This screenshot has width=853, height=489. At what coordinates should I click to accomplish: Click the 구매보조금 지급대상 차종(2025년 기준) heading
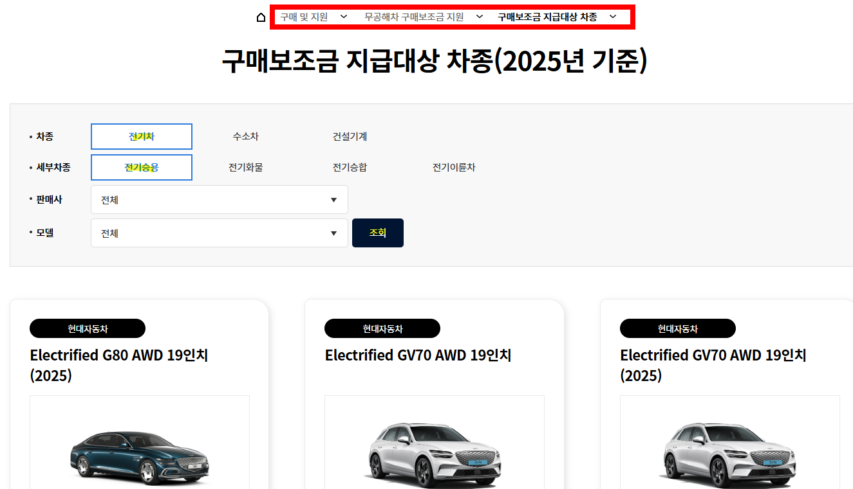coord(435,62)
